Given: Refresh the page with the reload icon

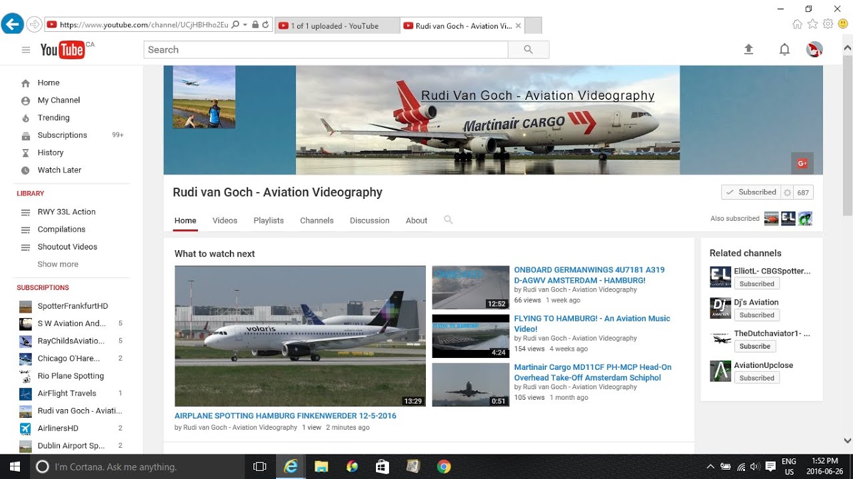Looking at the screenshot, I should (265, 25).
